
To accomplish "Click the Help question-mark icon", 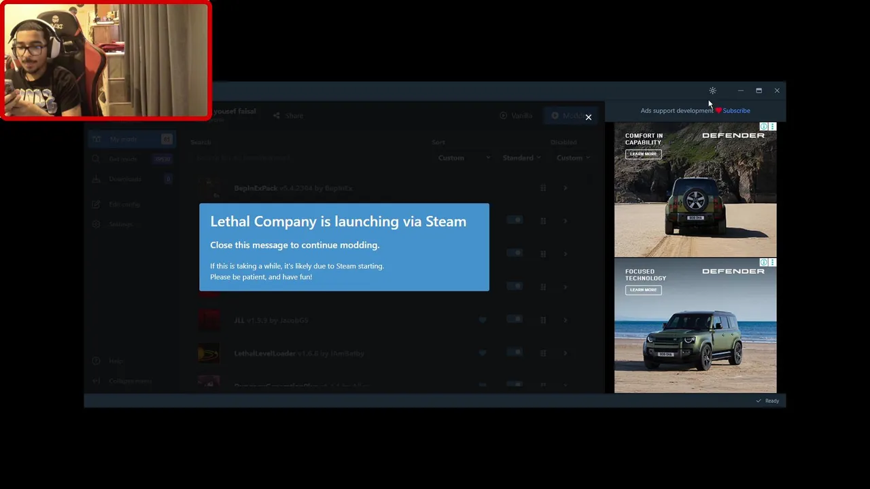I will tap(96, 361).
